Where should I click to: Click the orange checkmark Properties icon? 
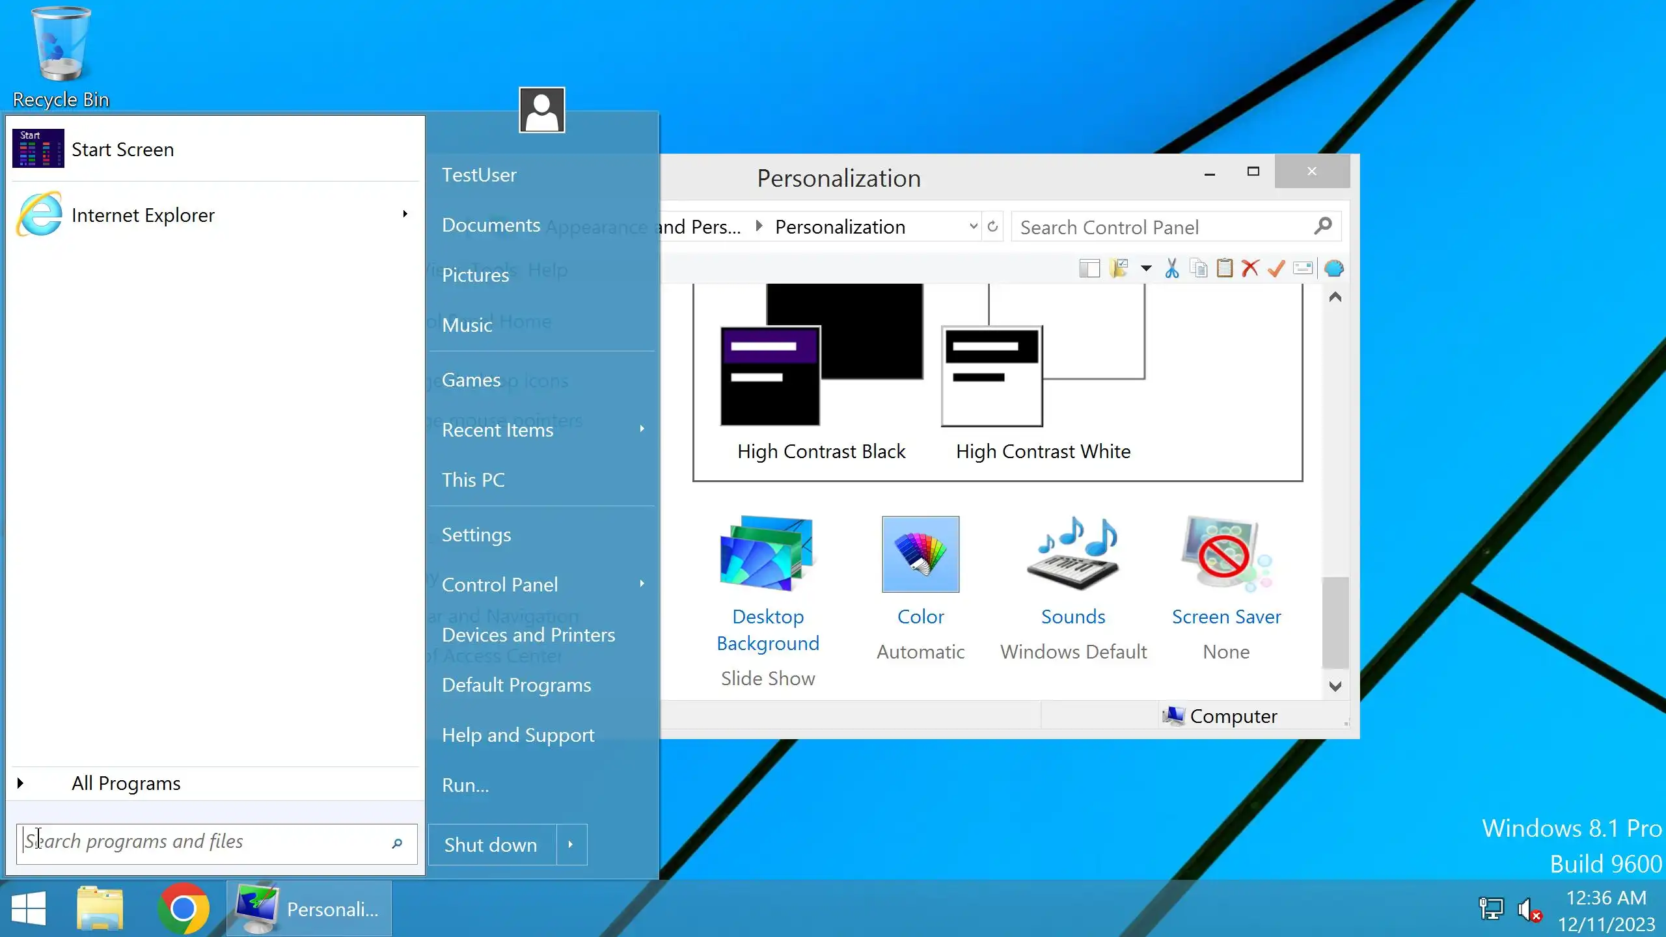(1276, 268)
